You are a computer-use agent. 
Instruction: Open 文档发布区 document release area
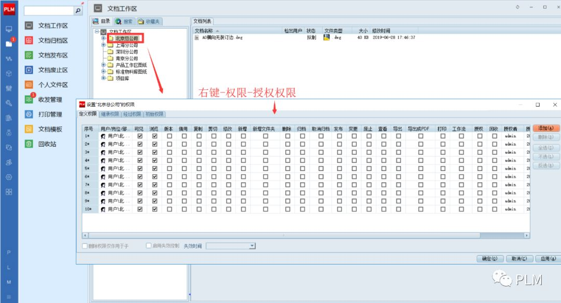pyautogui.click(x=53, y=55)
